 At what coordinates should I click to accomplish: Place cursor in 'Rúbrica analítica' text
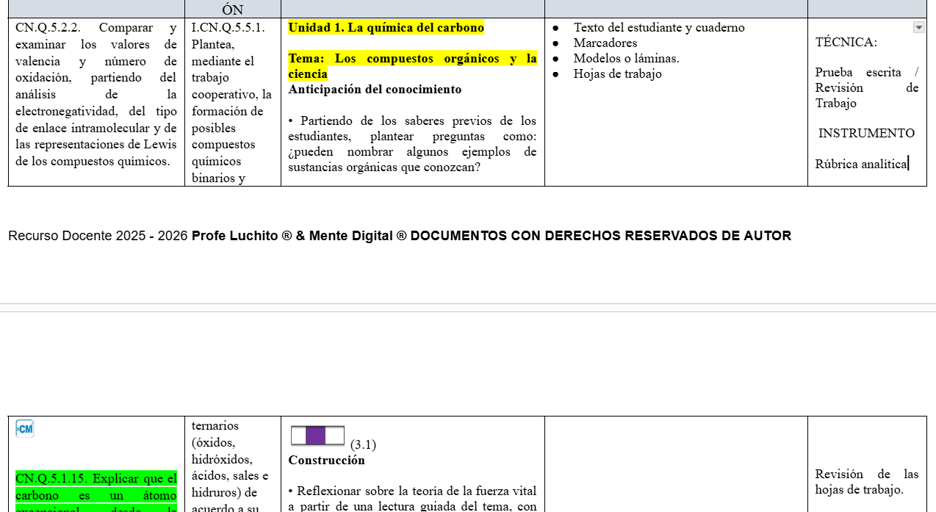861,165
